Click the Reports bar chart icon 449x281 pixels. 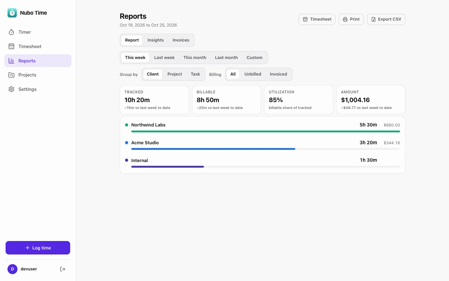click(x=12, y=61)
